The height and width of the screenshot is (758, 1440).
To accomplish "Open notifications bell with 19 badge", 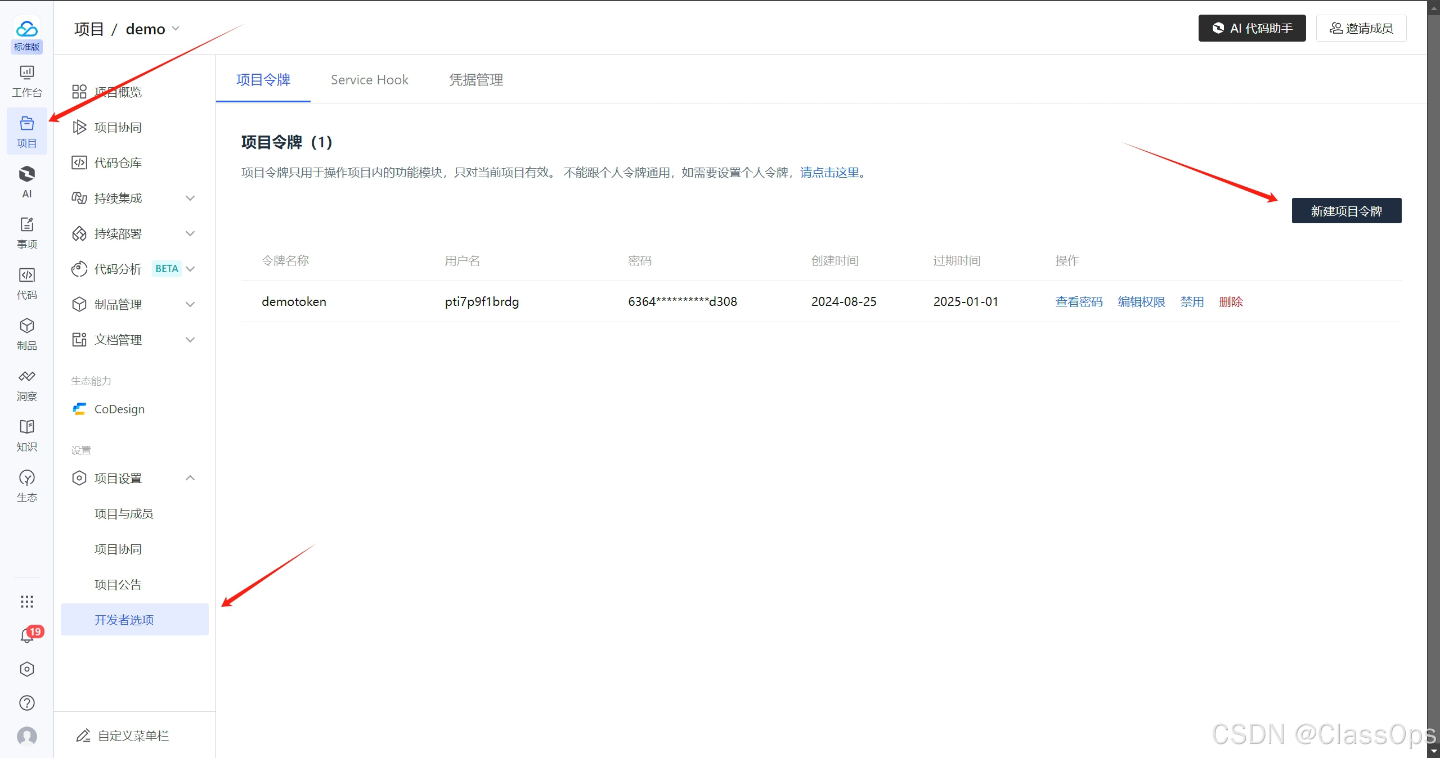I will pos(26,635).
